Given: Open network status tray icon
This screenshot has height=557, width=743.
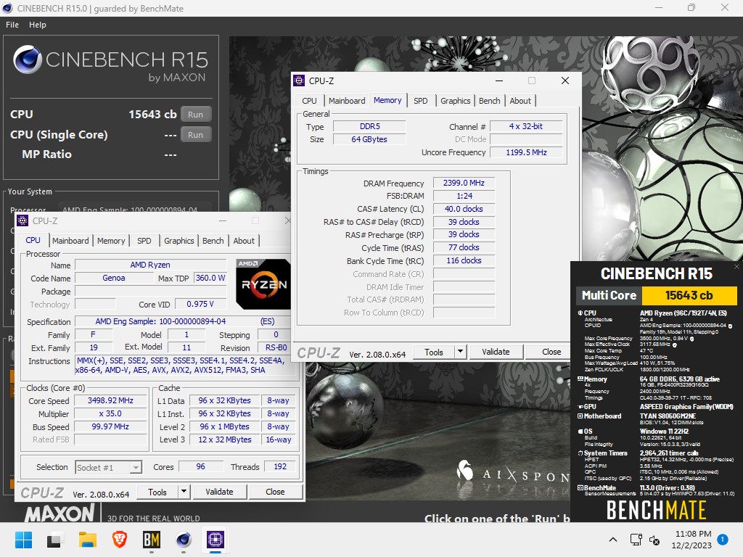Looking at the screenshot, I should point(636,540).
